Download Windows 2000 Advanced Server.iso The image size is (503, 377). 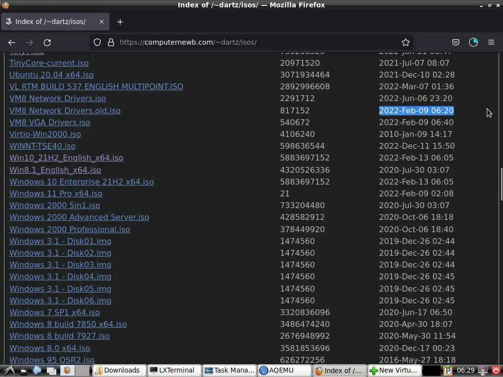[x=79, y=217]
